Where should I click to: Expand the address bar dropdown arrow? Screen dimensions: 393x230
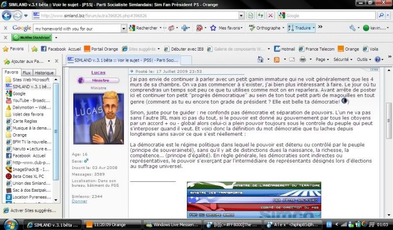point(241,16)
